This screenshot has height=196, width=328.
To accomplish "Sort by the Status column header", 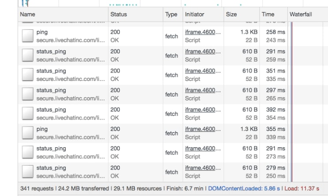I will pos(136,14).
